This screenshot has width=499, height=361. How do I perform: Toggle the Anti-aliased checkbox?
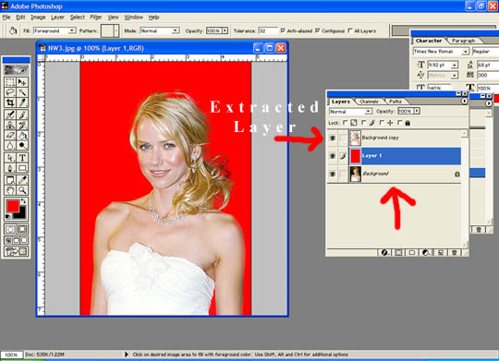(283, 30)
